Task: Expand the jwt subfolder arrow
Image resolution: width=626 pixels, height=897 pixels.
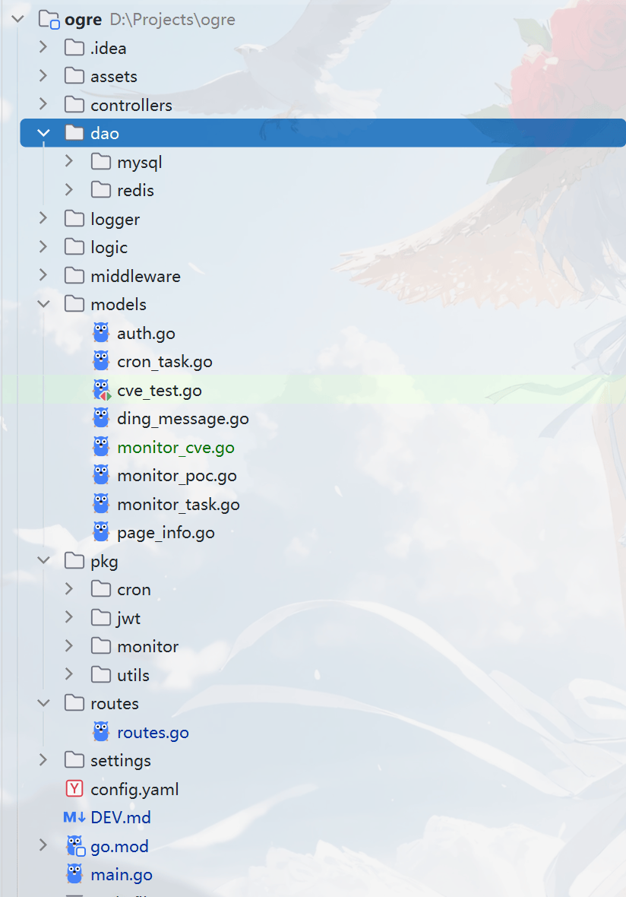Action: coord(69,616)
